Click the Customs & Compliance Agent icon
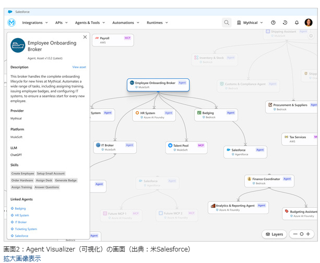The height and width of the screenshot is (263, 320). [x=222, y=83]
